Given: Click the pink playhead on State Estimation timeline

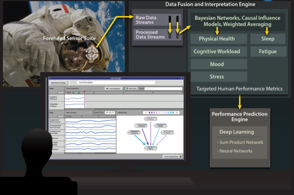Looking at the screenshot, I should (84, 92).
